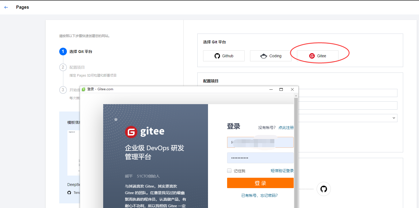419x208 pixels.
Task: Click 指定 Pages 如何构建和部署项目 text
Action: 93,76
